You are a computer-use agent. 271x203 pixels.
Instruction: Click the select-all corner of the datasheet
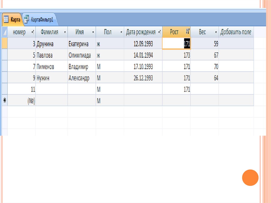tap(4, 32)
